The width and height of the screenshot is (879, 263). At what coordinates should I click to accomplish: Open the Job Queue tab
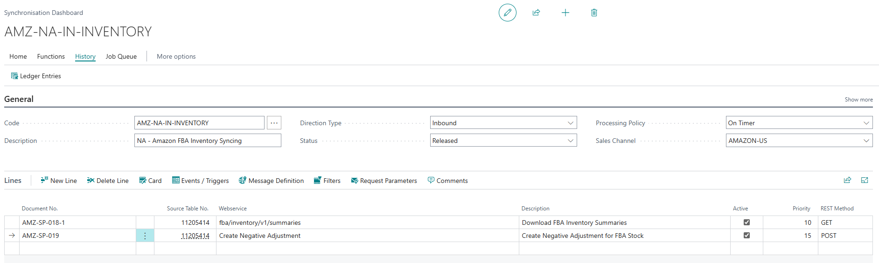121,56
